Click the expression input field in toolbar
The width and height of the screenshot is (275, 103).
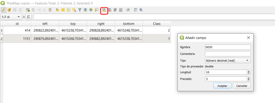click(154, 17)
